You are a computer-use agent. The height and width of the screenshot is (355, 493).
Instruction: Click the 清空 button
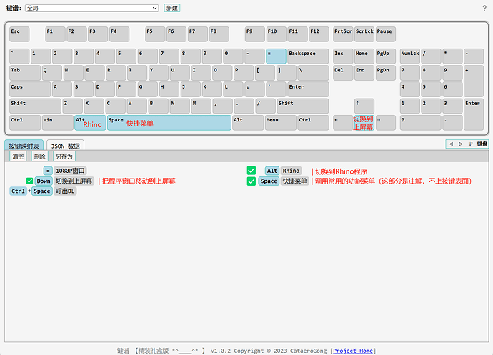click(x=18, y=156)
